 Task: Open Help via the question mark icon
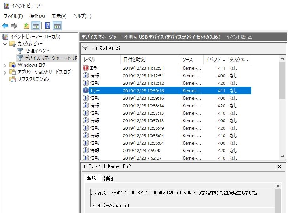click(47, 26)
